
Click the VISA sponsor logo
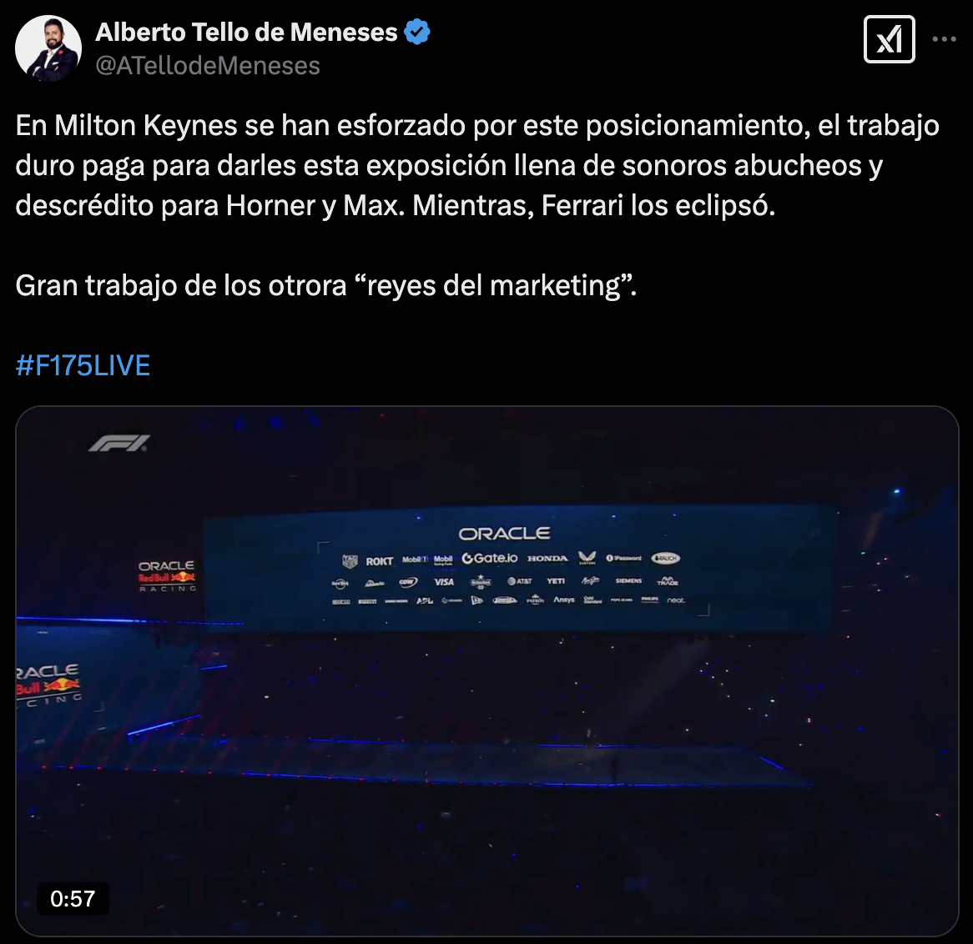point(444,582)
